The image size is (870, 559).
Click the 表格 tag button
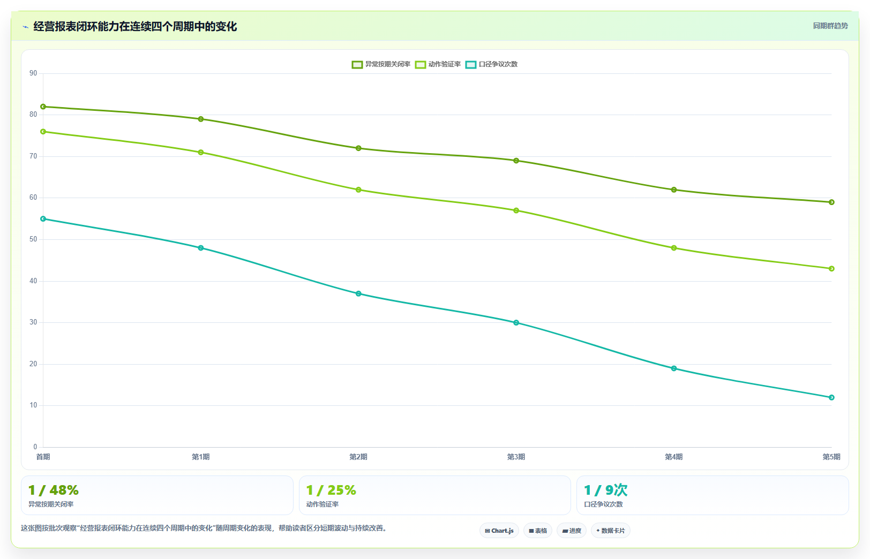538,531
